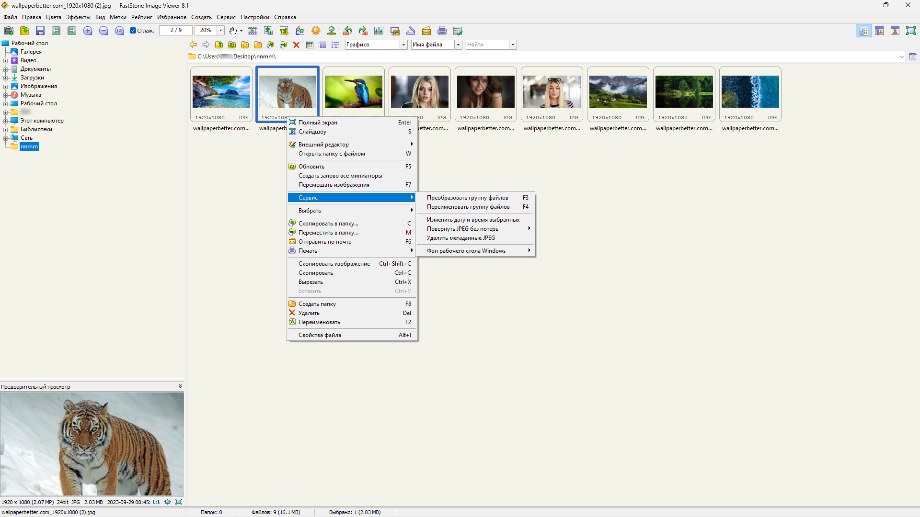Toggle the Сглаж. smoothing checkbox

pos(133,31)
